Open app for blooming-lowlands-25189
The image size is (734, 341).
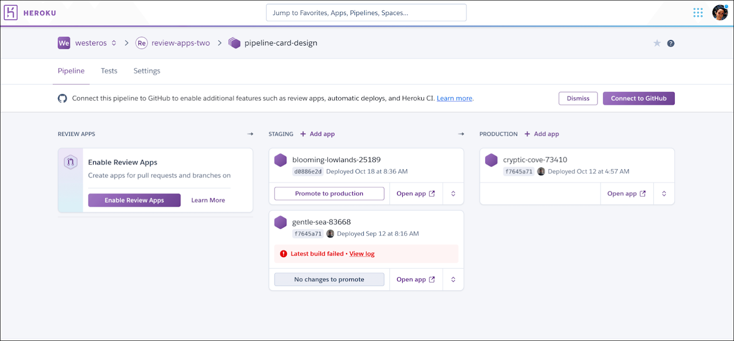[416, 194]
